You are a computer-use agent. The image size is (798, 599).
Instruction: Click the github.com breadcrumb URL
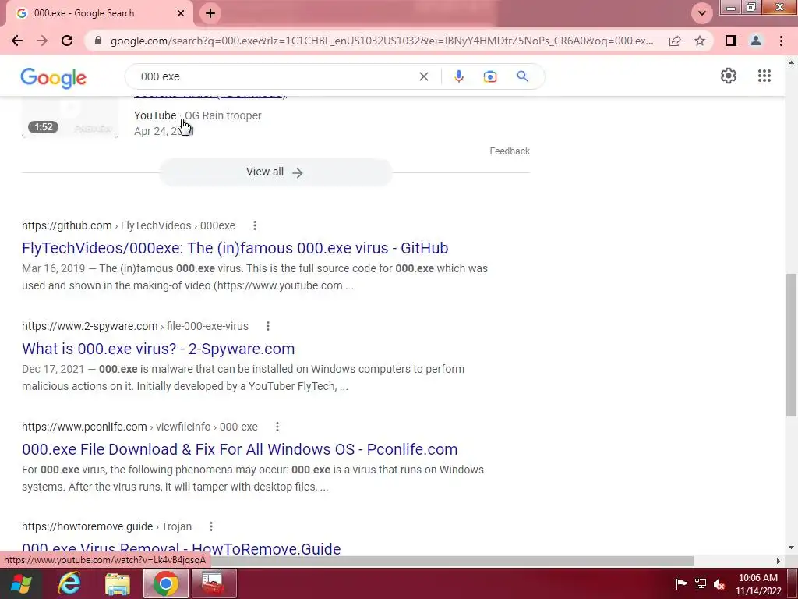129,225
